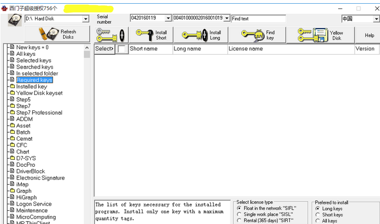Image resolution: width=380 pixels, height=224 pixels.
Task: Sort by Short name column
Action: [x=151, y=49]
